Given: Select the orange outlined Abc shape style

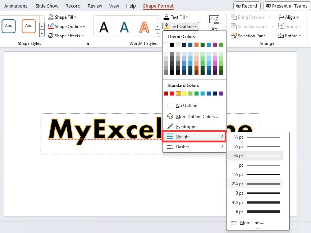Looking at the screenshot, I should tap(29, 26).
